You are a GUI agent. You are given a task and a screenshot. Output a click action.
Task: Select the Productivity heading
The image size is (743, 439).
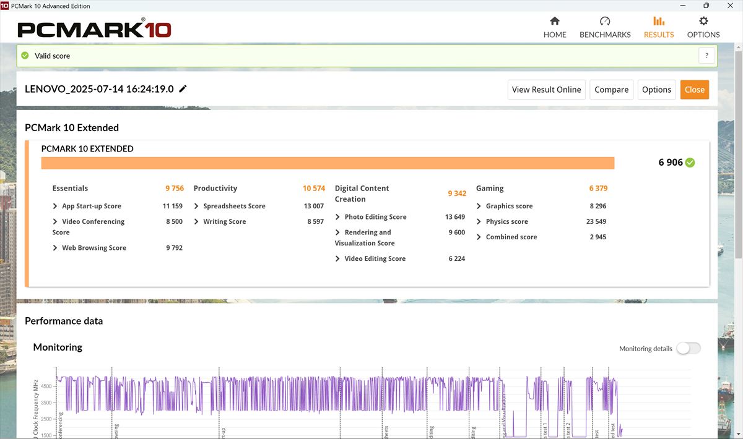(215, 188)
